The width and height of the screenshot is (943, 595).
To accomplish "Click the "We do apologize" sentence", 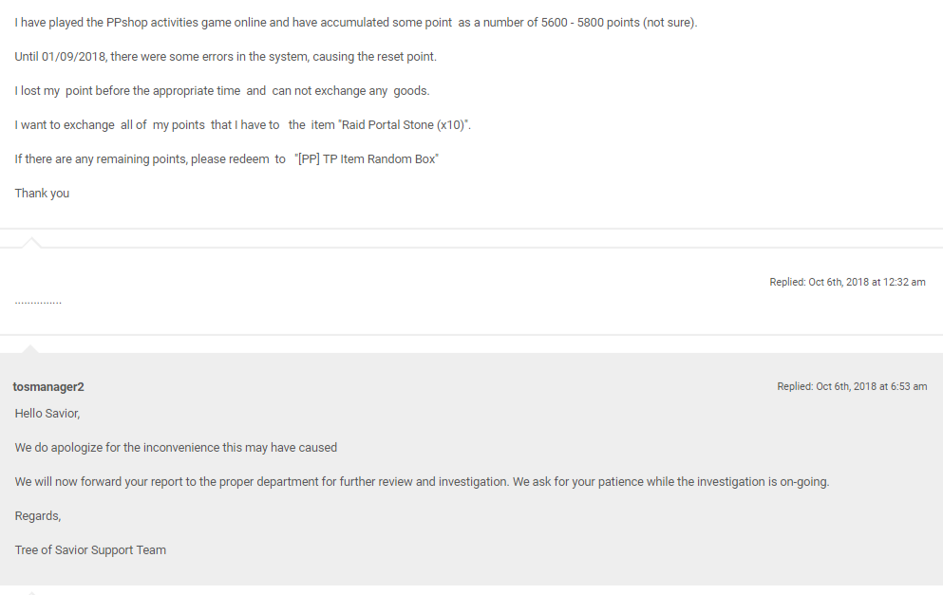I will [176, 448].
